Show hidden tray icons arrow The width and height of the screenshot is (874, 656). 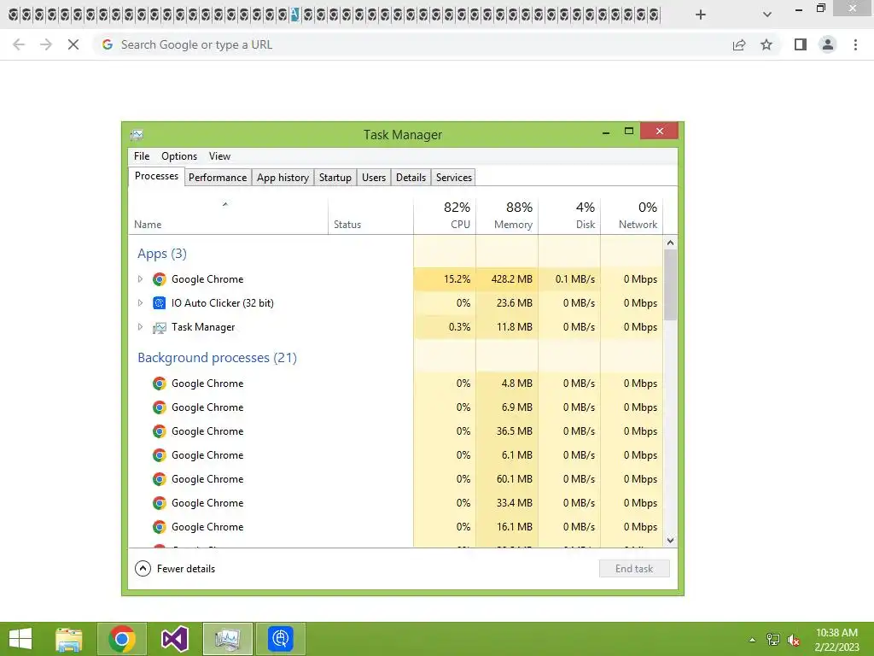pos(752,640)
